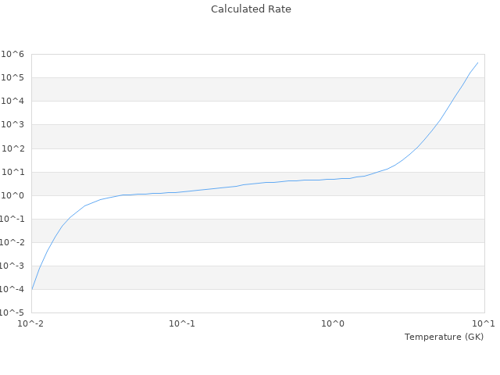Click the "Temperature (GK)" axis label
The width and height of the screenshot is (500, 375).
444,337
